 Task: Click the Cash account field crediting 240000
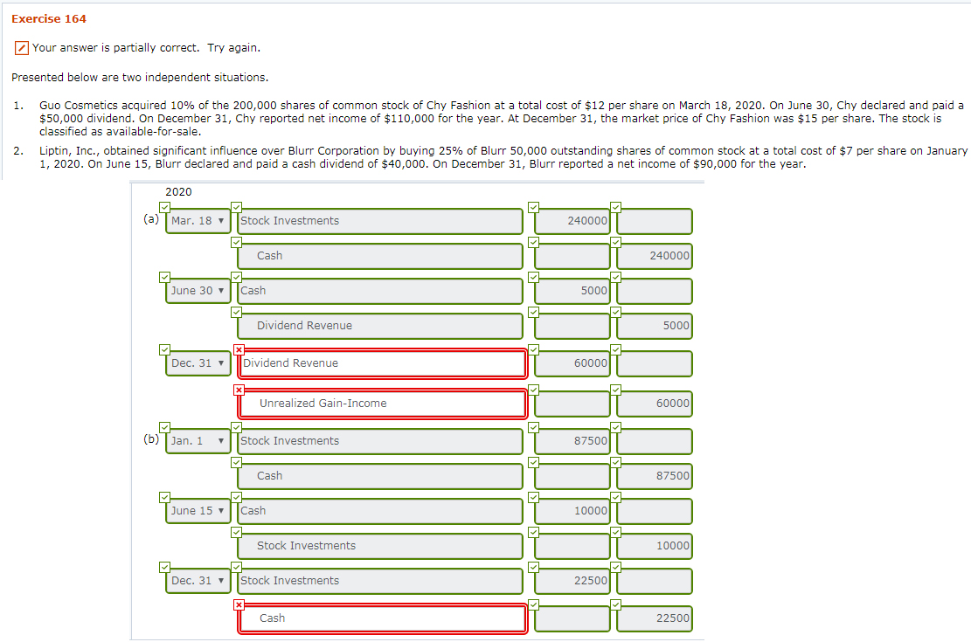click(380, 256)
